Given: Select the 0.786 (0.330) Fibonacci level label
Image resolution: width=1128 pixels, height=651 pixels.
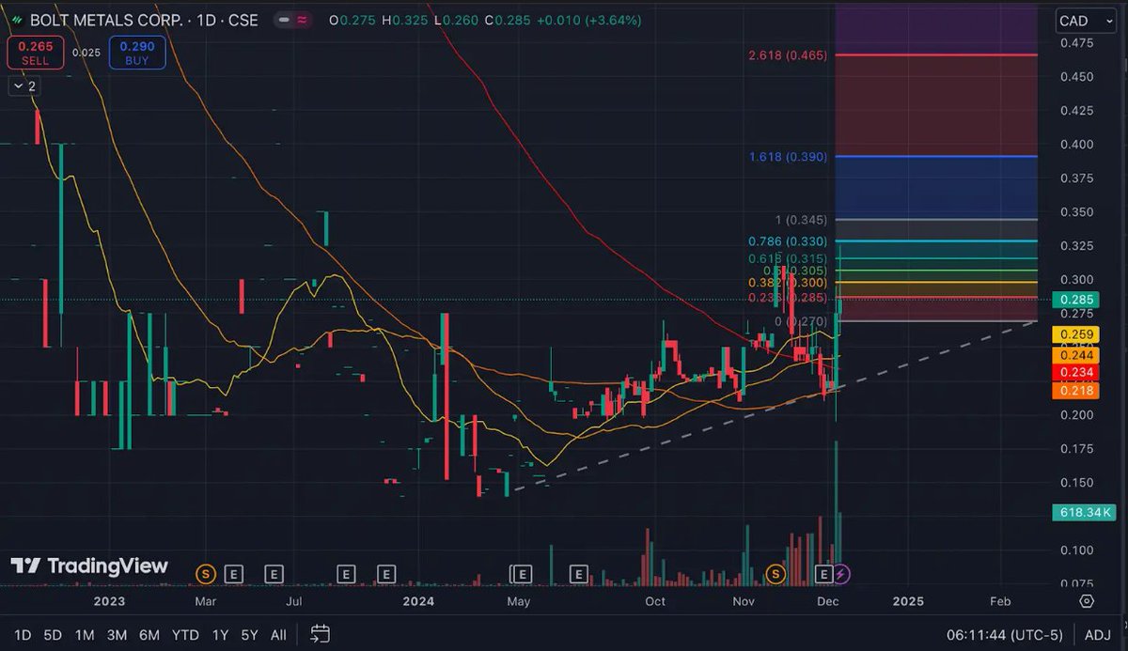Looking at the screenshot, I should [x=788, y=241].
